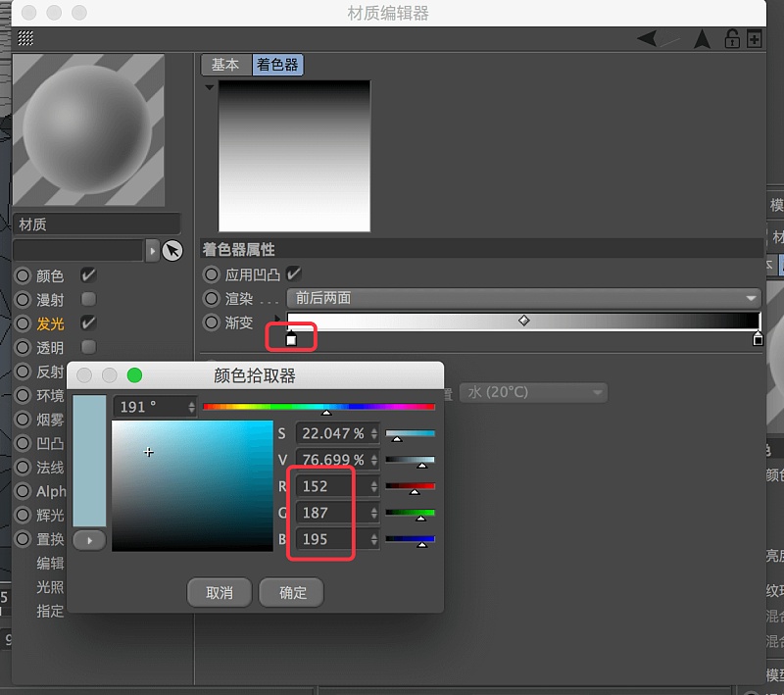This screenshot has height=695, width=784.
Task: Click the radio circle beside 颜色
Action: point(23,275)
